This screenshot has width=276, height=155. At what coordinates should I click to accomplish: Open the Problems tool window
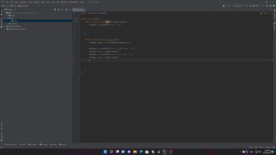pyautogui.click(x=33, y=145)
